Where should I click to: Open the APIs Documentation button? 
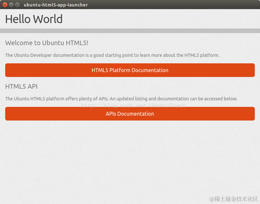point(130,114)
